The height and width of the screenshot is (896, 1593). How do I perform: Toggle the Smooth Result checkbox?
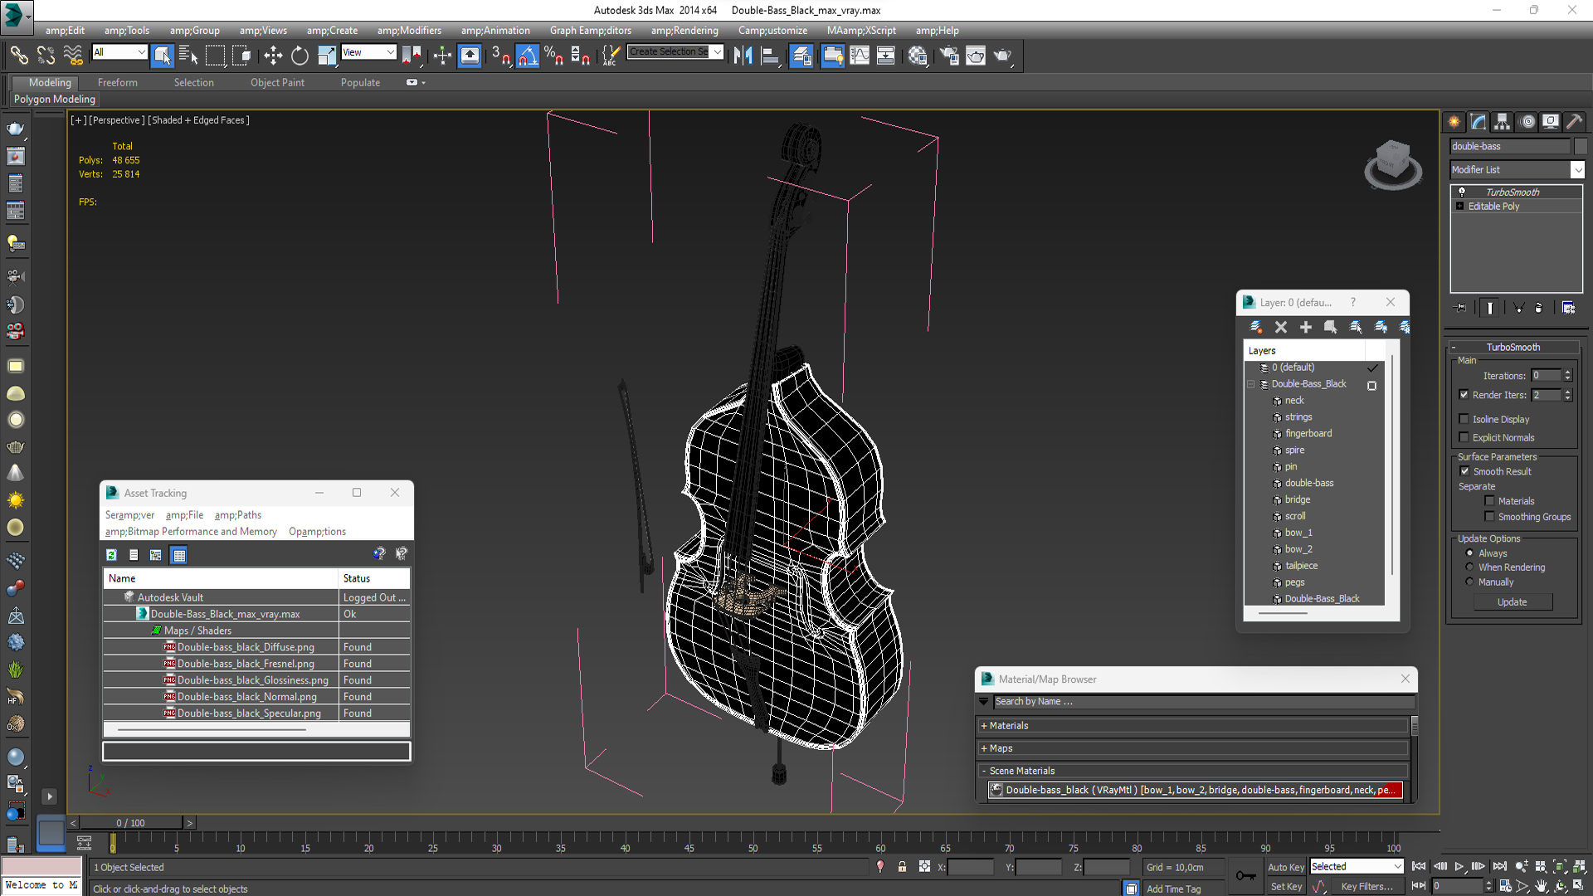[1465, 471]
